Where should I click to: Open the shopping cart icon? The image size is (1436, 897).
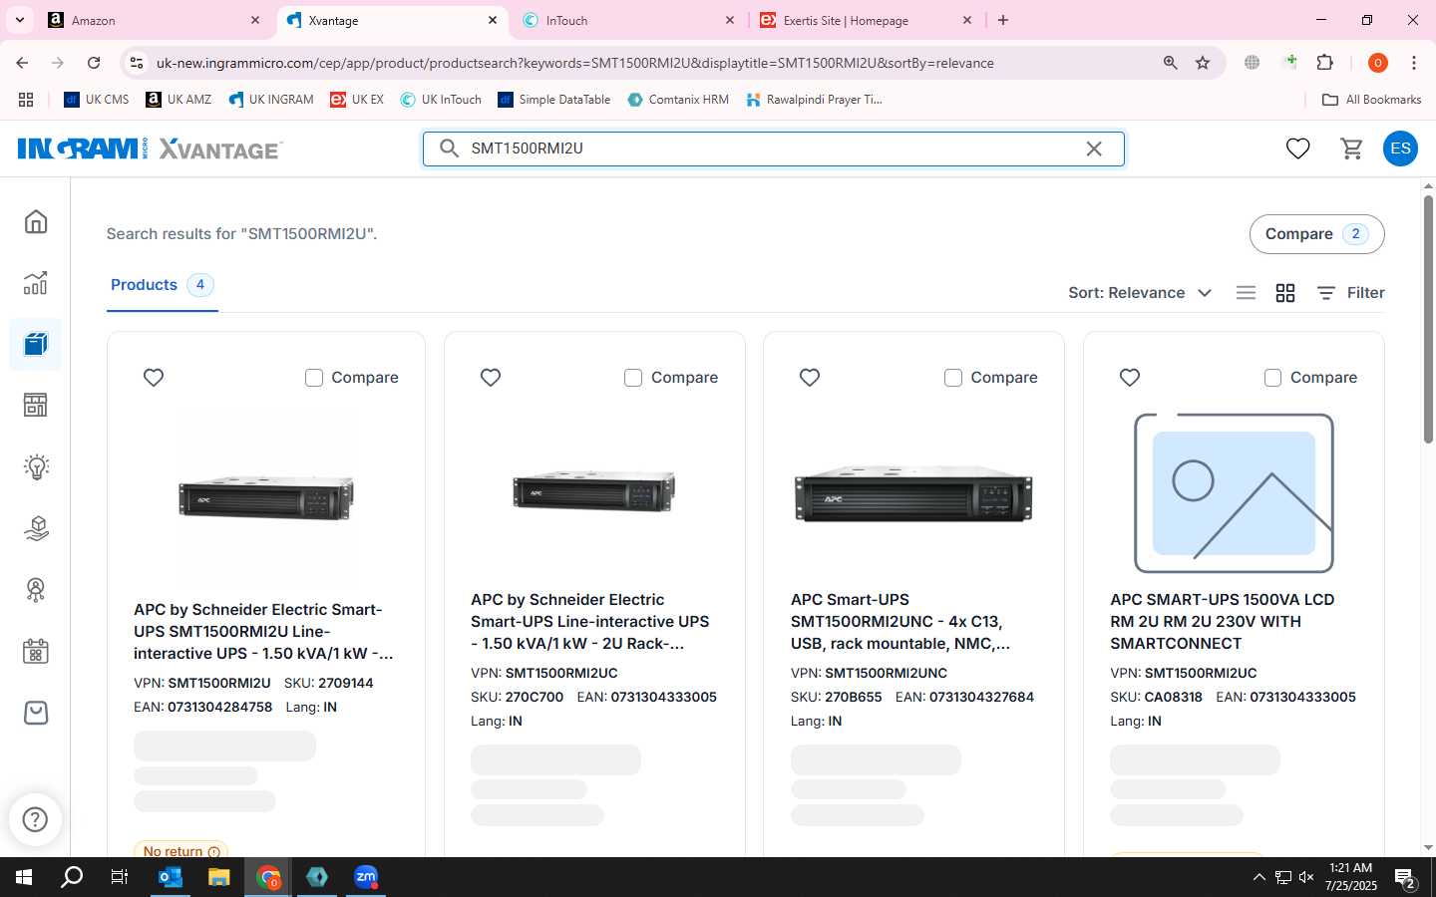tap(1351, 149)
